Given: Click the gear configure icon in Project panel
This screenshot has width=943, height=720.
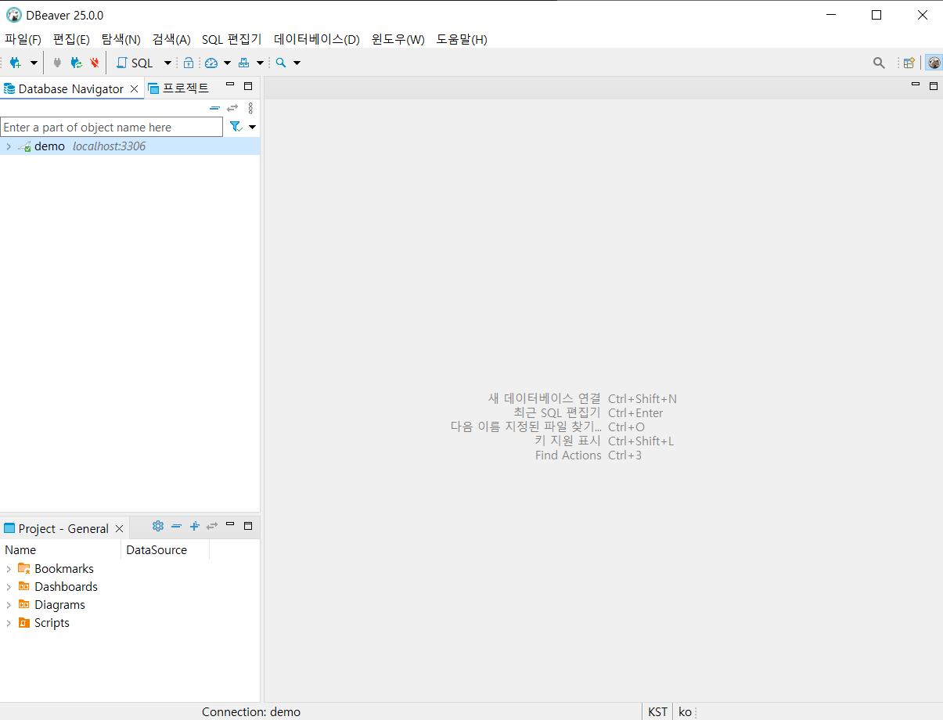Looking at the screenshot, I should pyautogui.click(x=158, y=526).
